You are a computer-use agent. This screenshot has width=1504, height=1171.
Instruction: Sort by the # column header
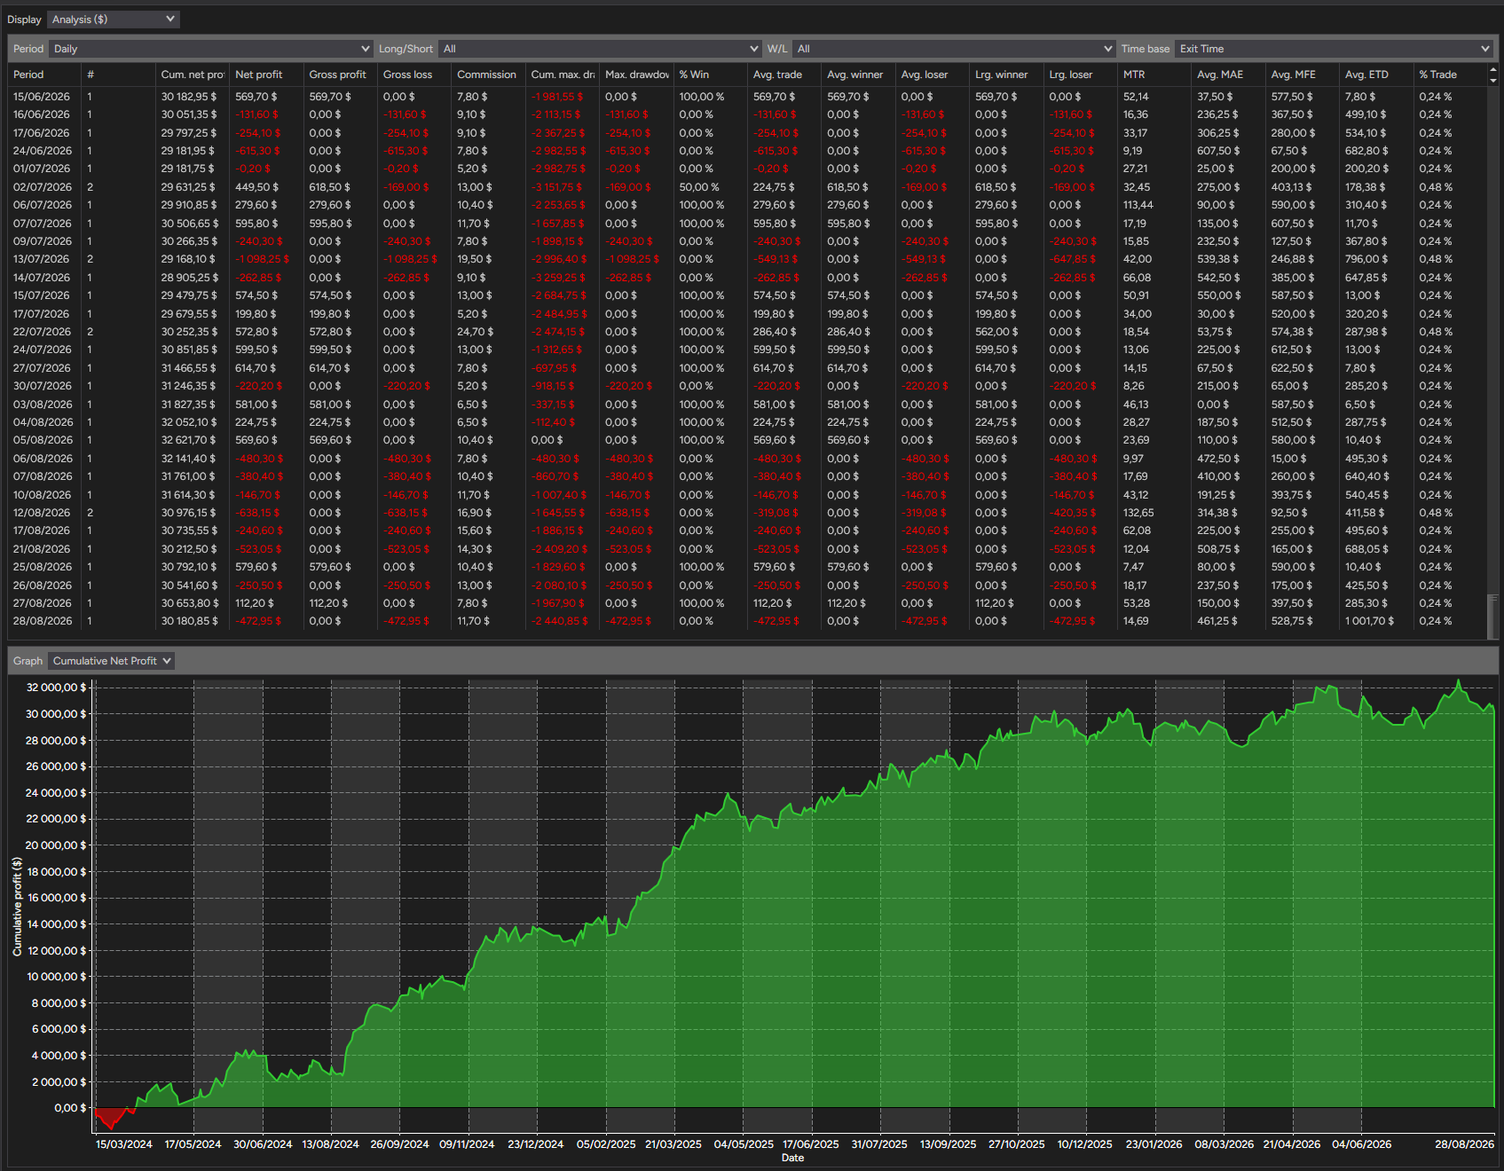coord(118,75)
